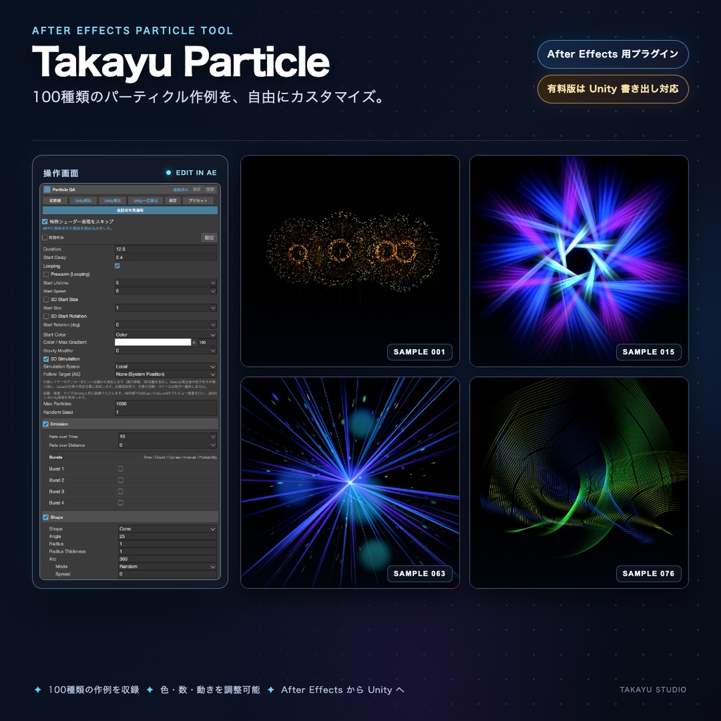Open the Start Lifetime mode arrow
721x721 pixels.
point(213,283)
